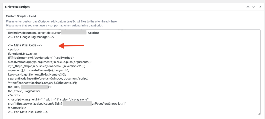Image resolution: width=265 pixels, height=119 pixels.
Task: Click inside the Custom Scripts Head textarea
Action: 133,72
